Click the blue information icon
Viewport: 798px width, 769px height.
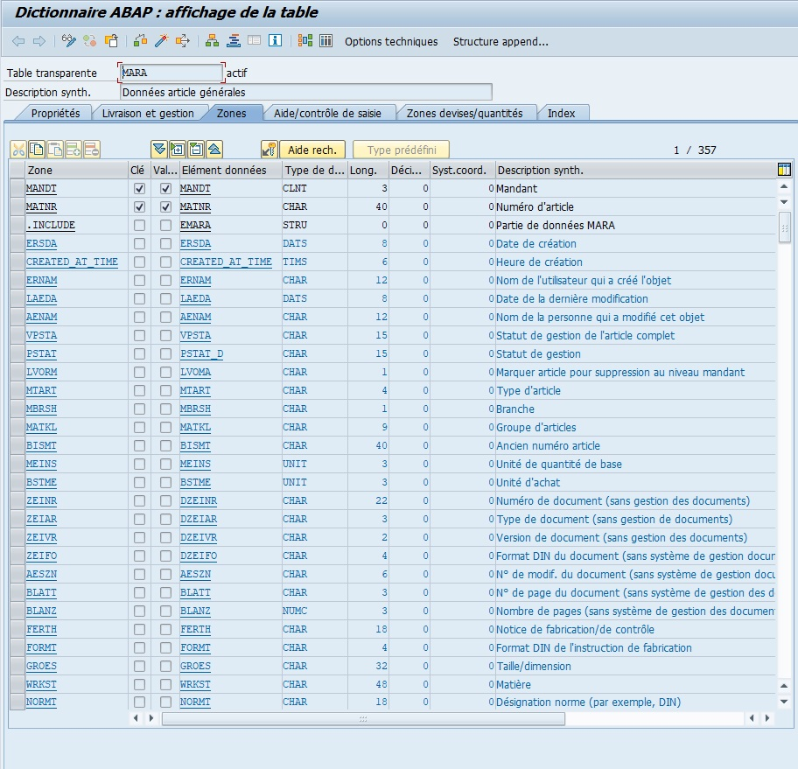(276, 41)
